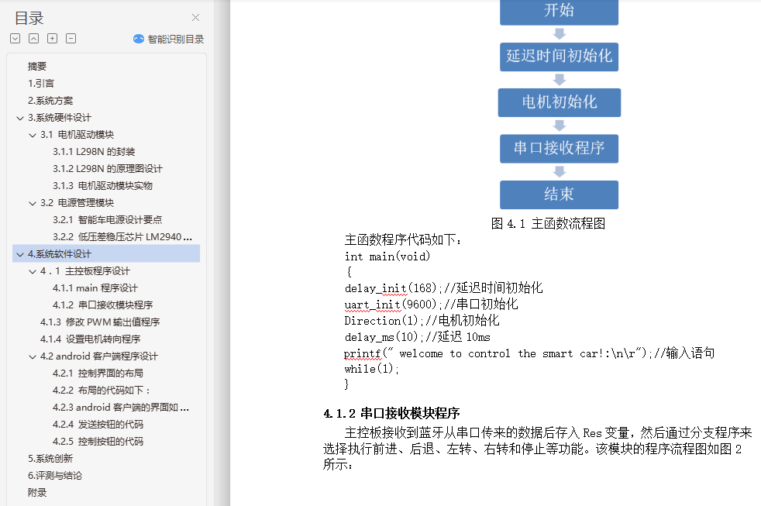This screenshot has height=506, width=761.
Task: Open 3.1 电机驱动模块 heading
Action: click(77, 134)
